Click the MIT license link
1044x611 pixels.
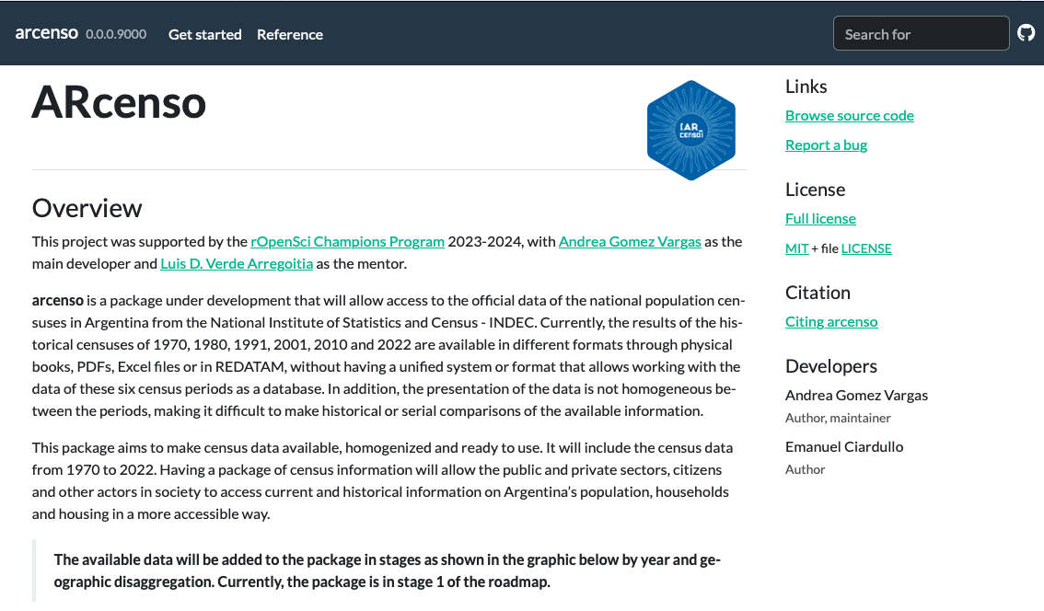tap(796, 248)
